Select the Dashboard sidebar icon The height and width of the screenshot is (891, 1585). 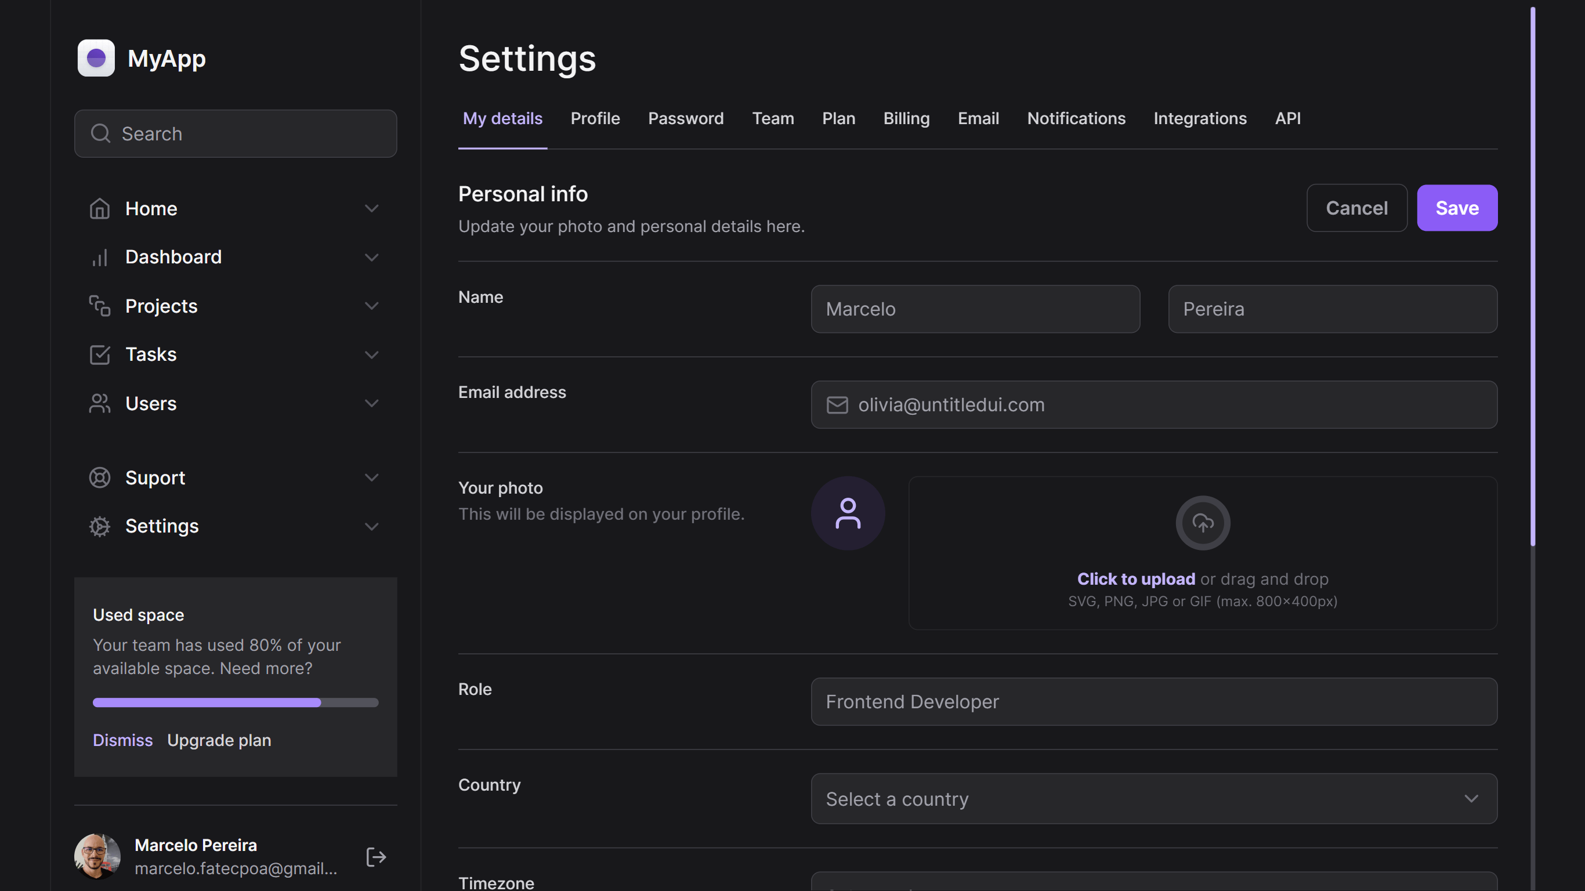100,256
